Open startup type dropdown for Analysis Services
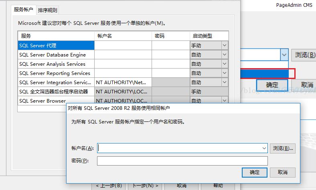 [225, 64]
